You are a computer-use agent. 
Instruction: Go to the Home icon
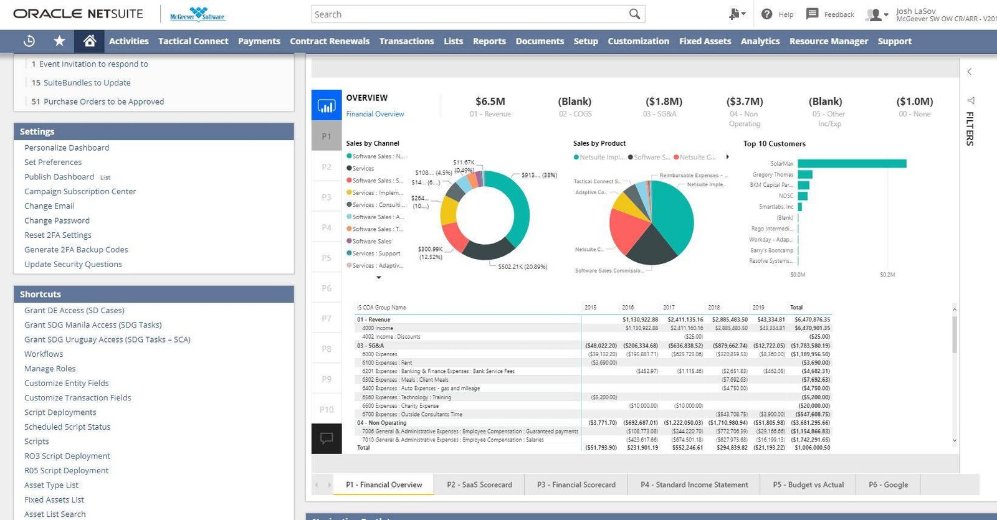point(89,41)
